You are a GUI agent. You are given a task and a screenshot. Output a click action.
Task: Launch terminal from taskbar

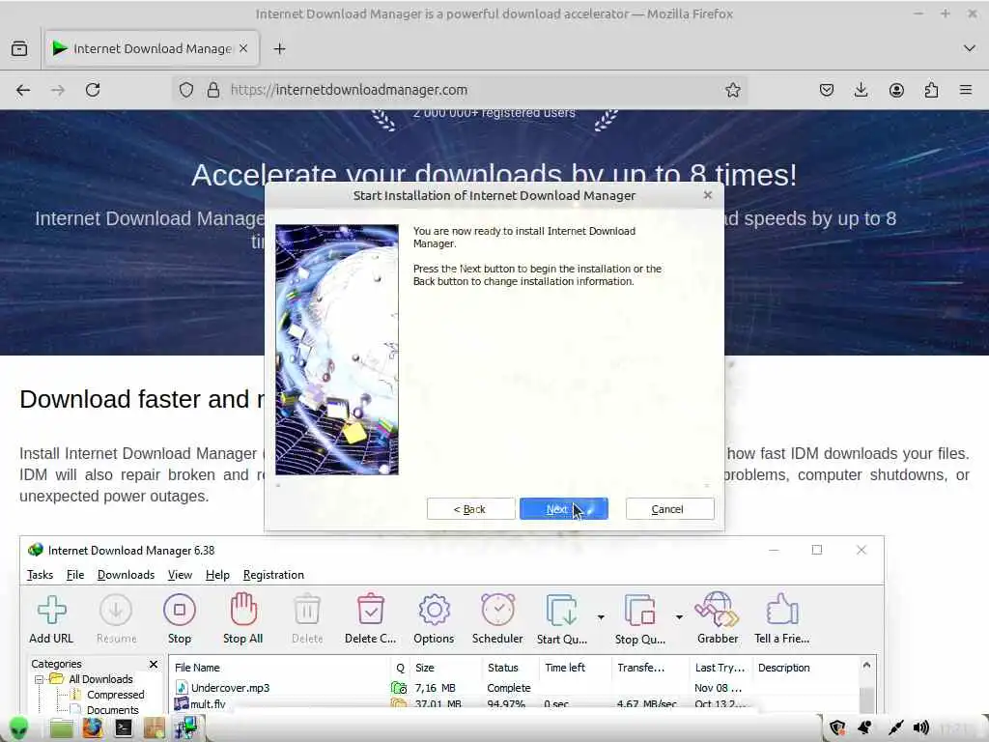[124, 728]
